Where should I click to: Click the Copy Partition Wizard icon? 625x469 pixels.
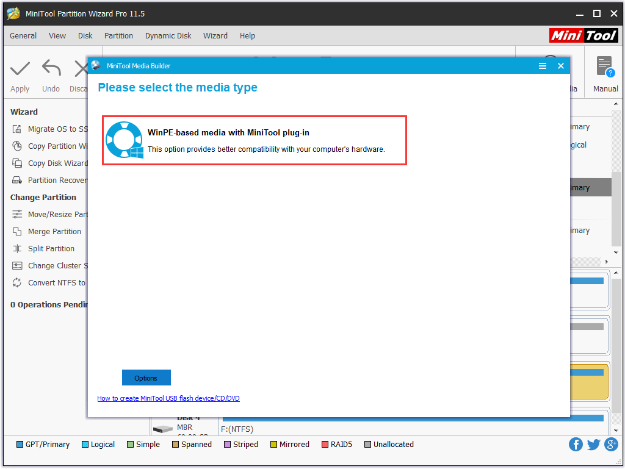(16, 146)
